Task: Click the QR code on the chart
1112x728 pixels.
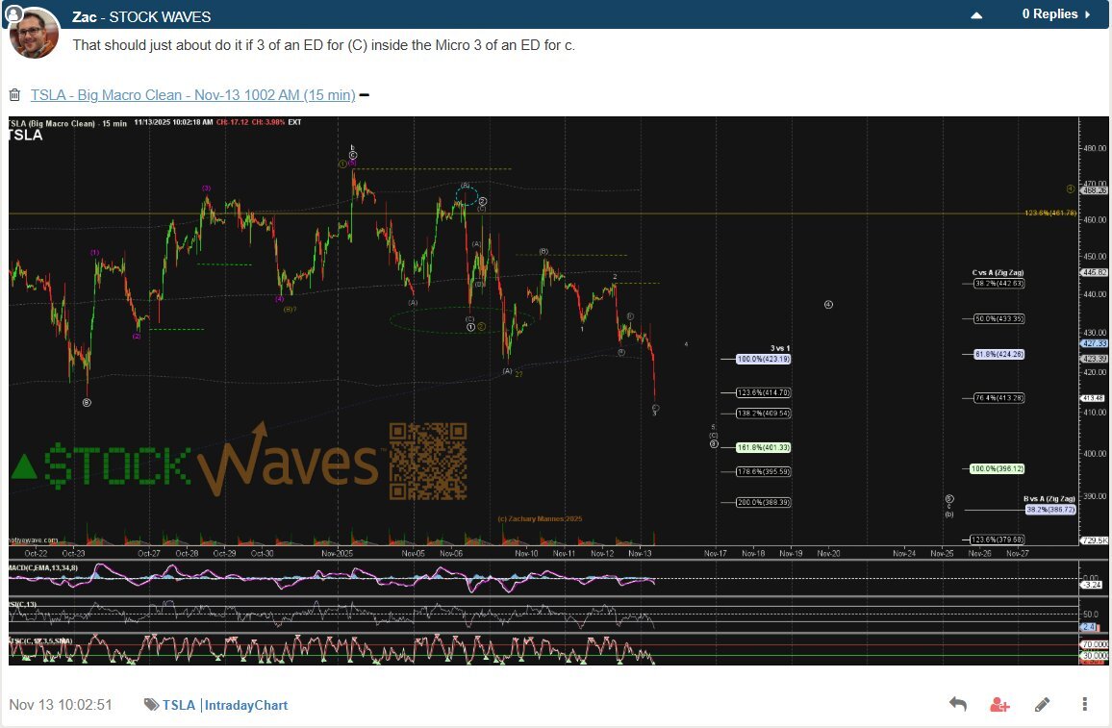Action: pyautogui.click(x=428, y=461)
